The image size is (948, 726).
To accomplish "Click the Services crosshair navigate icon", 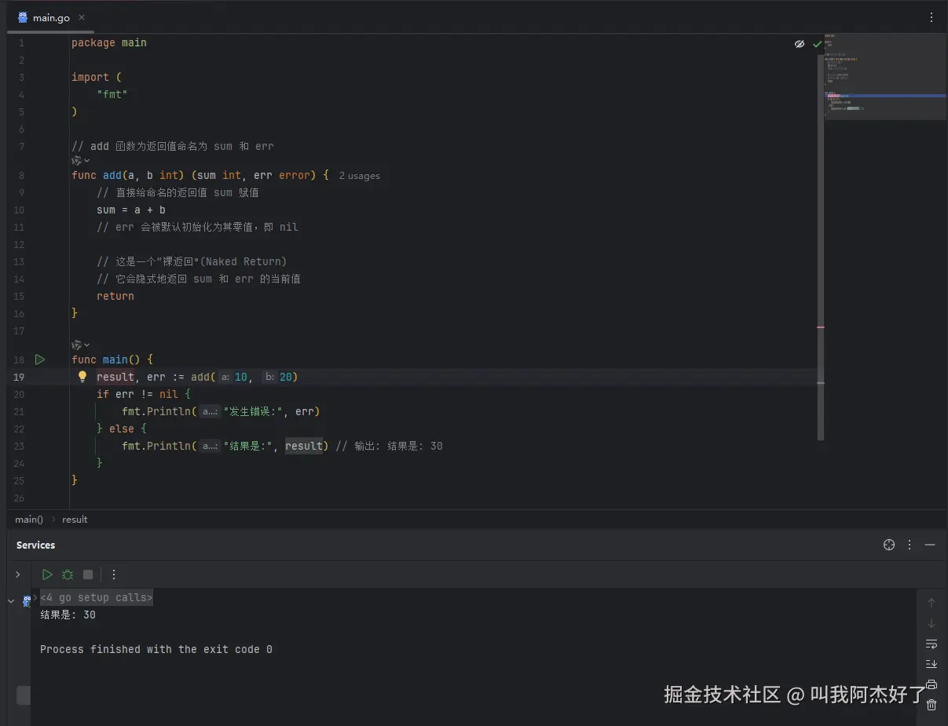I will [x=889, y=545].
